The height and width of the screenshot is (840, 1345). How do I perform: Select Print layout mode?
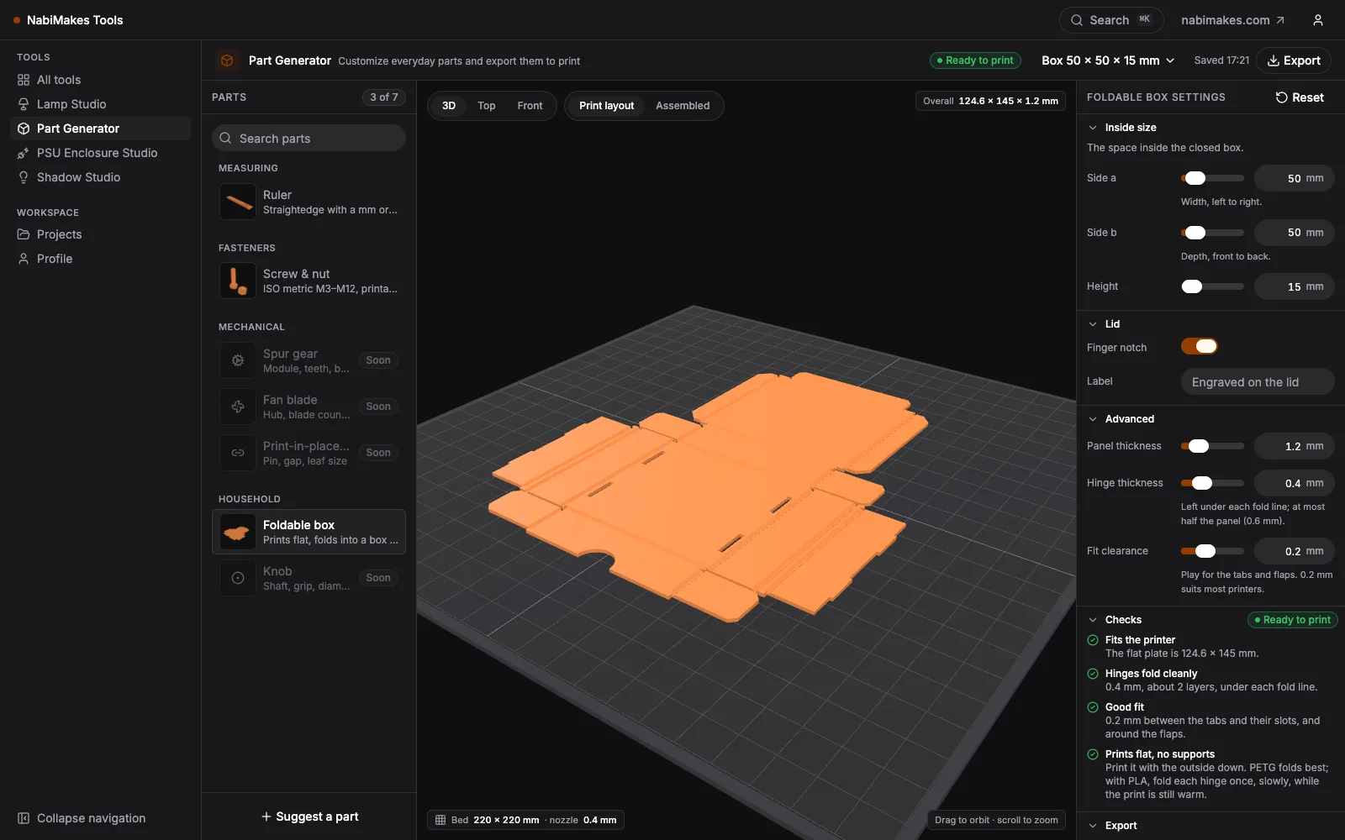[x=606, y=106]
